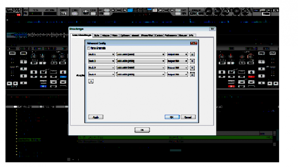
Task: Expand the sound card dropdown in Deck 1 row
Action: pos(141,55)
